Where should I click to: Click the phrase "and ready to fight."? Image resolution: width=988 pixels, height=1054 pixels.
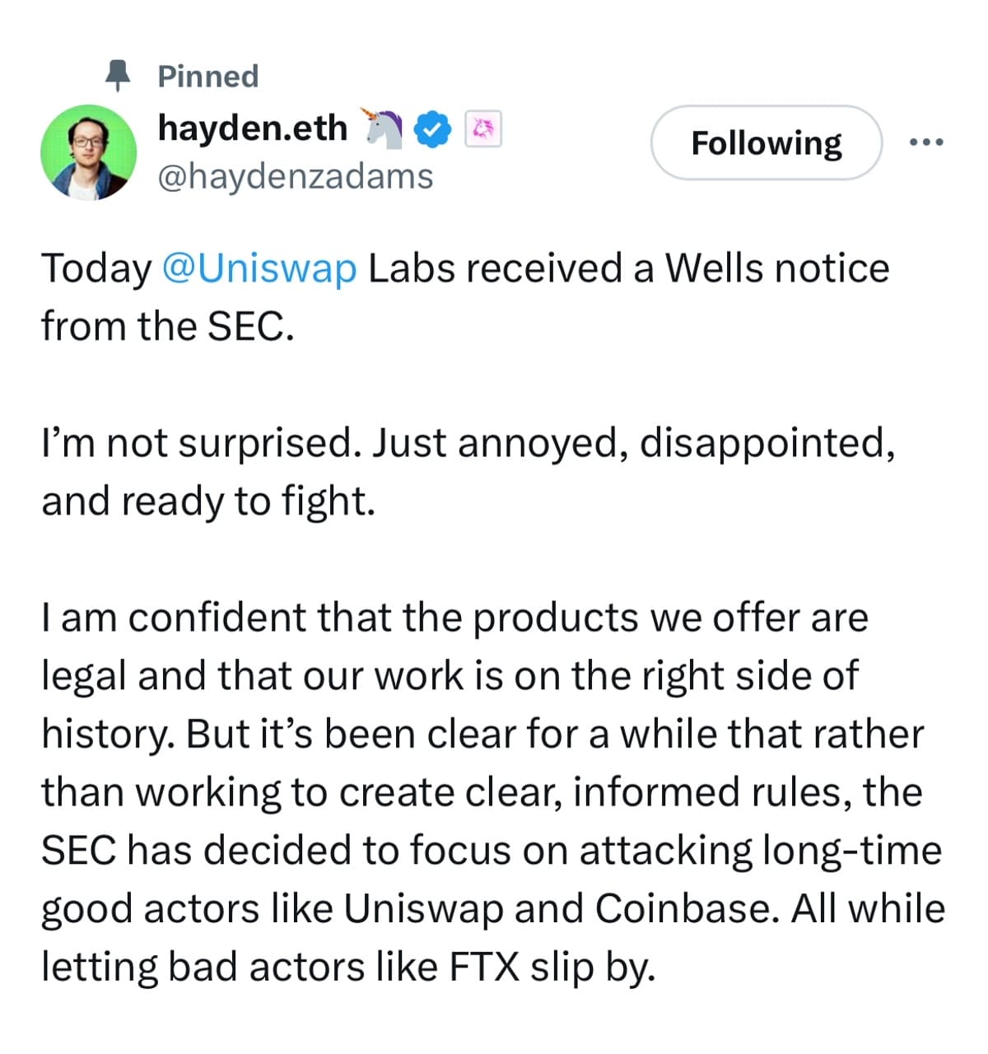(x=208, y=501)
